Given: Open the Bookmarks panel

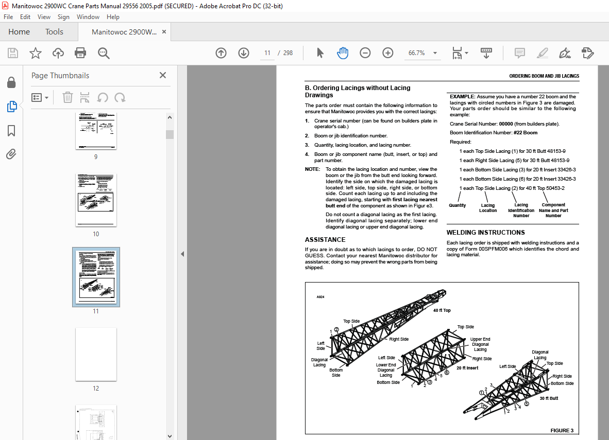Looking at the screenshot, I should [x=11, y=130].
